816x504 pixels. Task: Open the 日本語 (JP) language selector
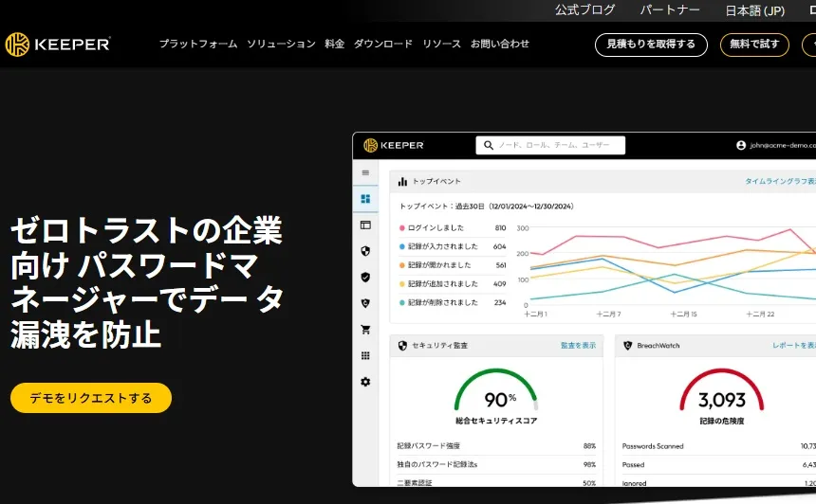(x=755, y=10)
